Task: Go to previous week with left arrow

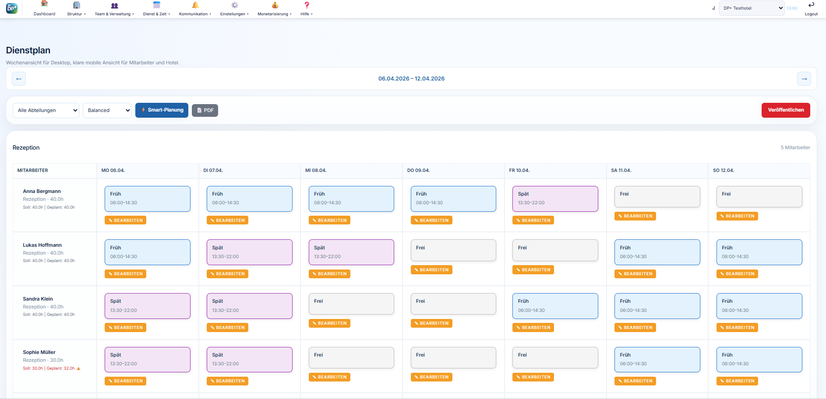Action: click(x=19, y=79)
